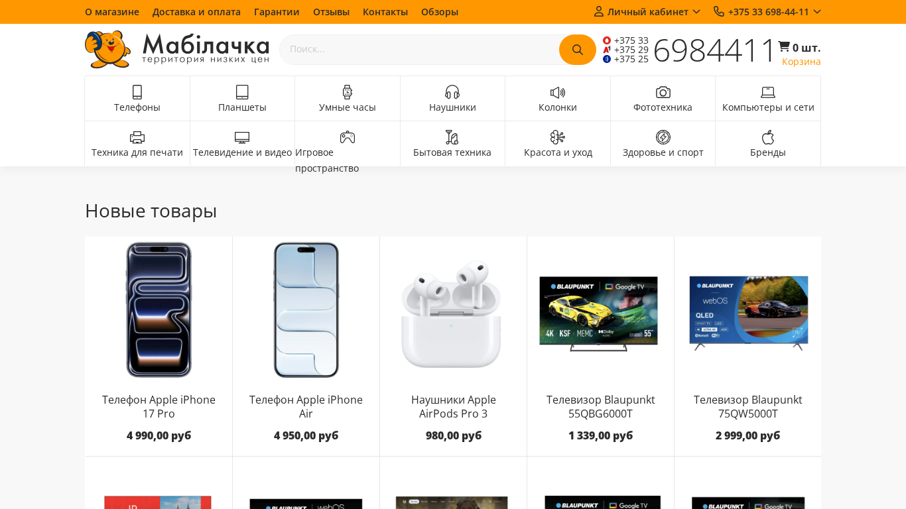The height and width of the screenshot is (509, 906).
Task: Select the Красота и уход category icon
Action: pos(558,137)
